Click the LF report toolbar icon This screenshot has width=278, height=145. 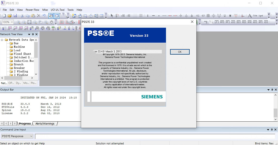(216, 22)
